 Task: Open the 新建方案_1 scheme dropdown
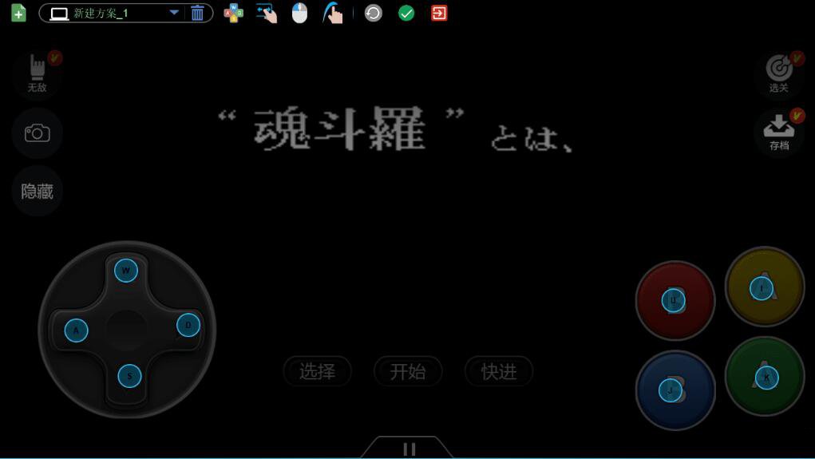click(x=174, y=13)
